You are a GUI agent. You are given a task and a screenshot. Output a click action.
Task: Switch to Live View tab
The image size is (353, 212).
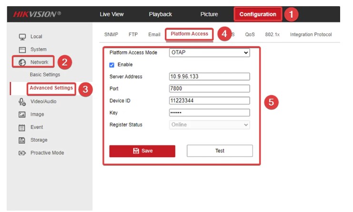tap(111, 14)
